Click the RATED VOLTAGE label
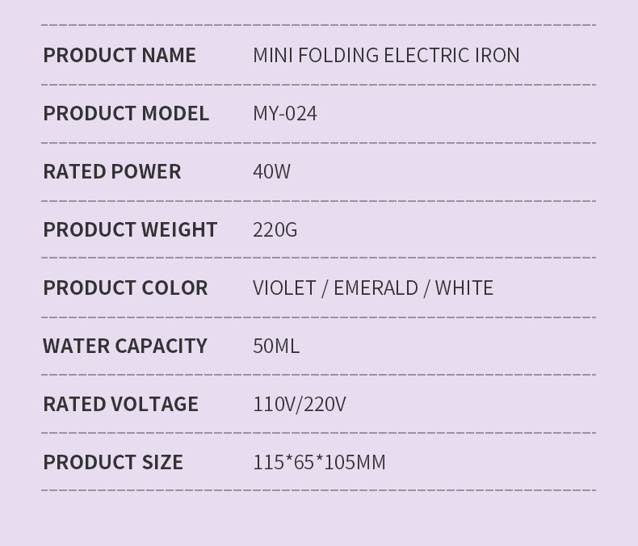638x546 pixels. (x=120, y=404)
